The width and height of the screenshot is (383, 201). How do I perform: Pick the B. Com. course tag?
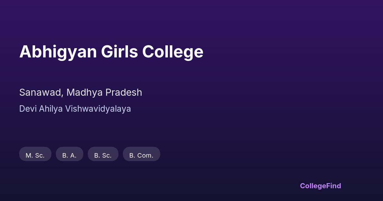[x=141, y=154]
